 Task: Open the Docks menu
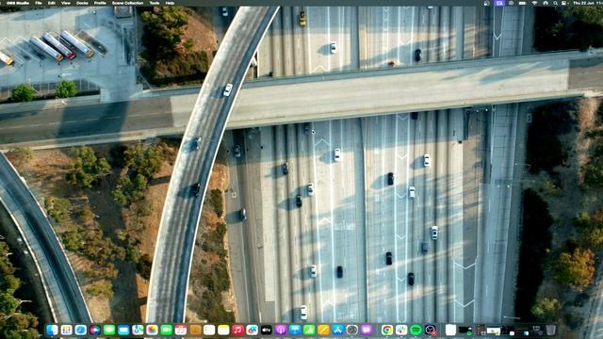click(x=82, y=3)
